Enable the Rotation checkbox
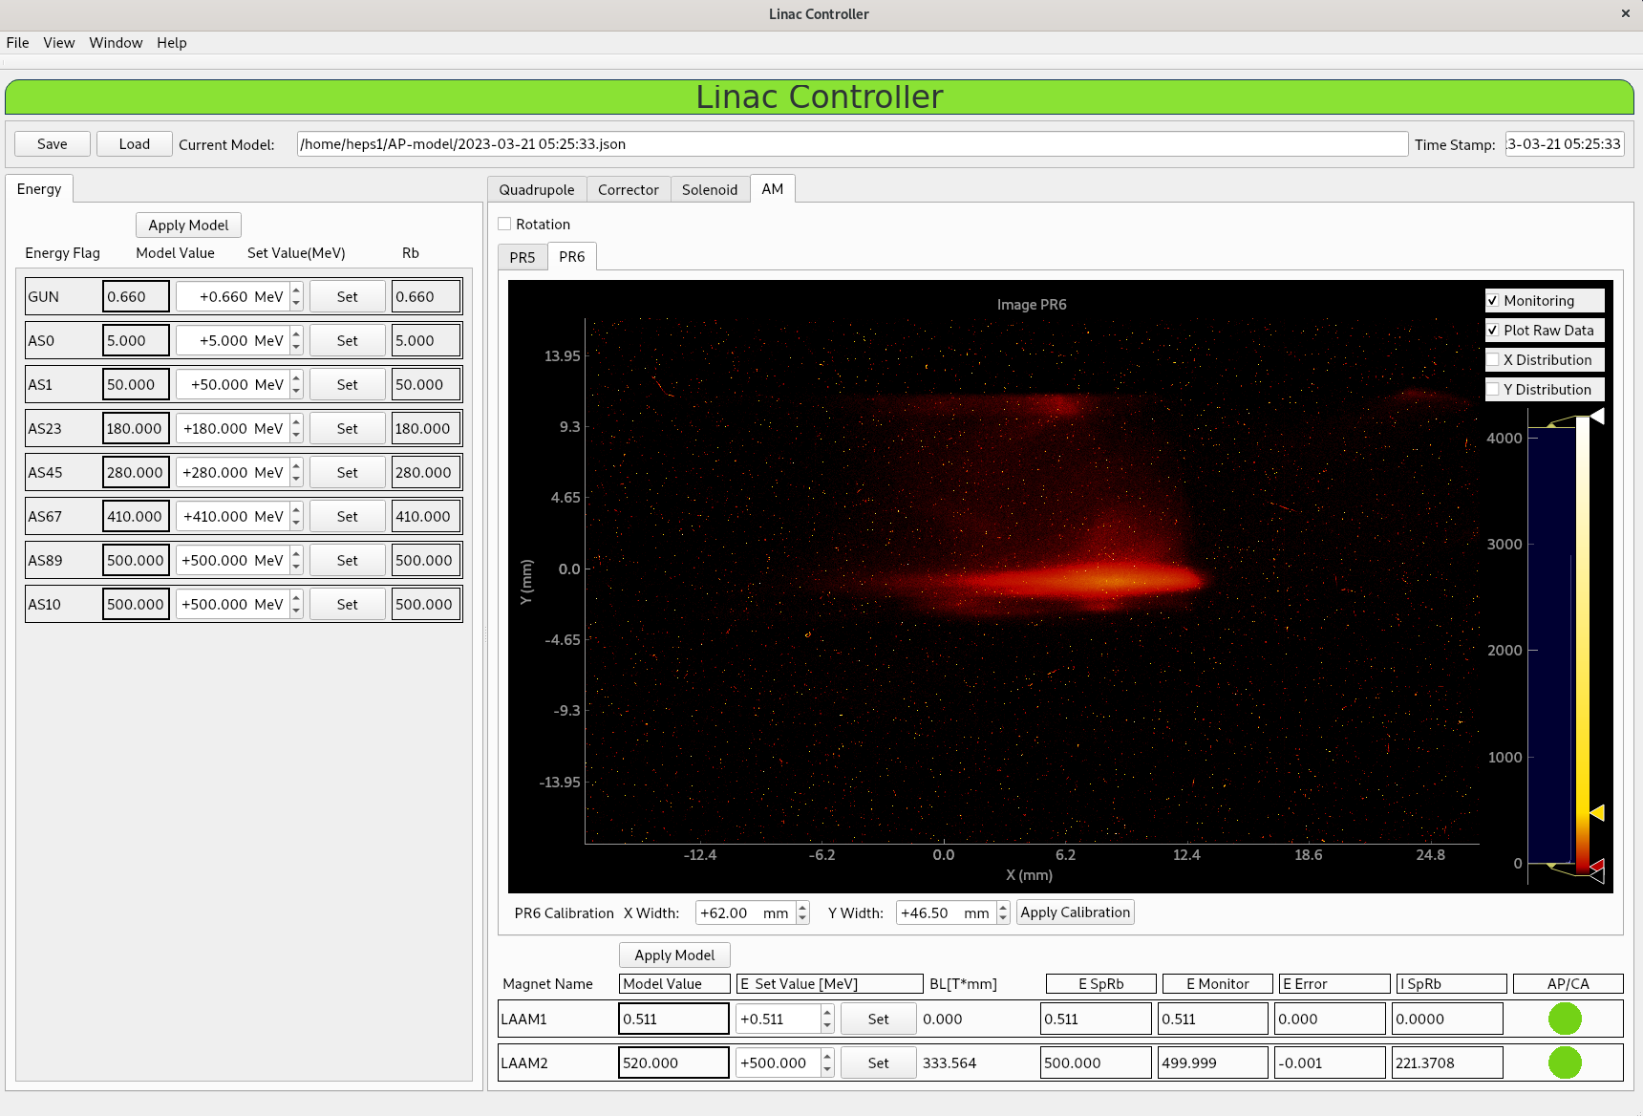Image resolution: width=1643 pixels, height=1116 pixels. [x=504, y=225]
